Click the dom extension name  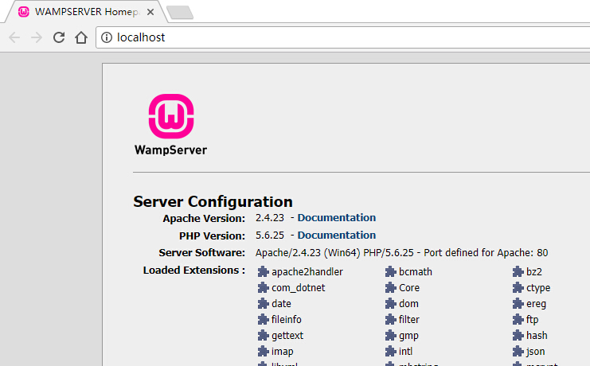408,304
